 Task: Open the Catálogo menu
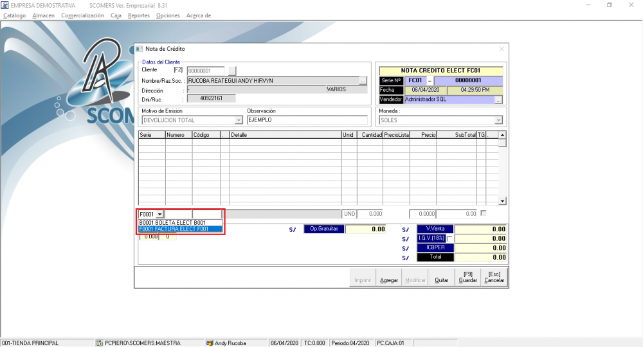click(14, 15)
